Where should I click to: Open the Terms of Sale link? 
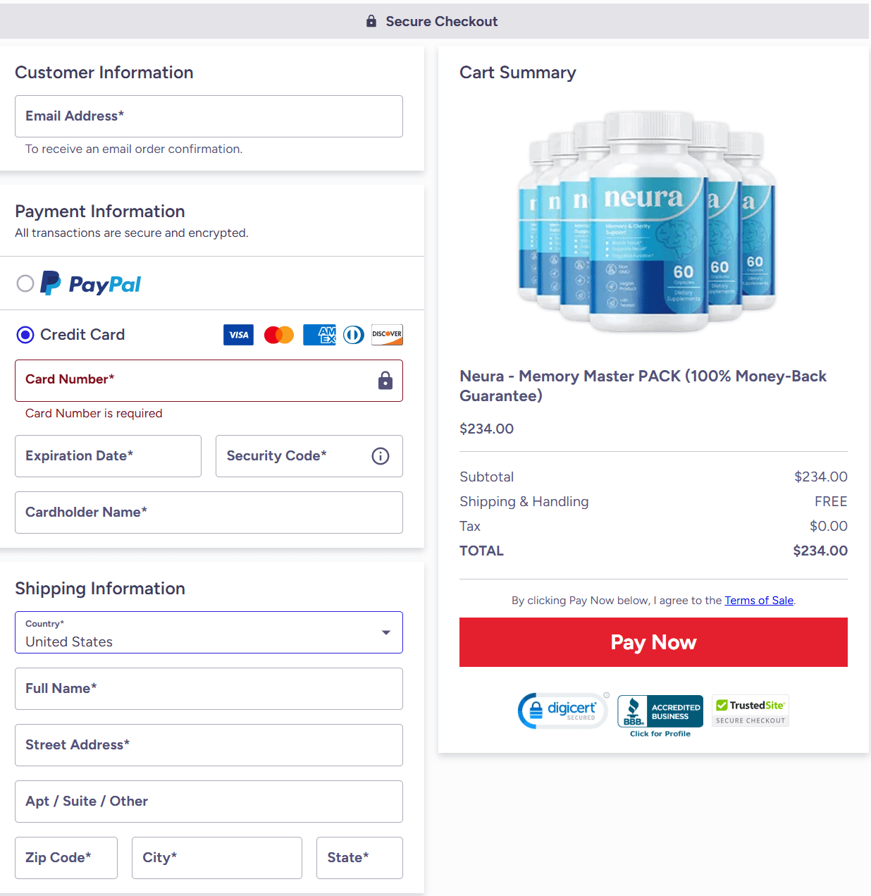758,600
